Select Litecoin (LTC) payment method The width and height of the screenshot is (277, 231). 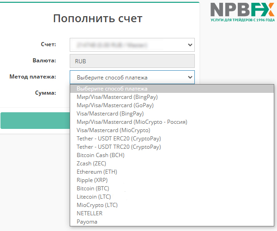coord(172,197)
